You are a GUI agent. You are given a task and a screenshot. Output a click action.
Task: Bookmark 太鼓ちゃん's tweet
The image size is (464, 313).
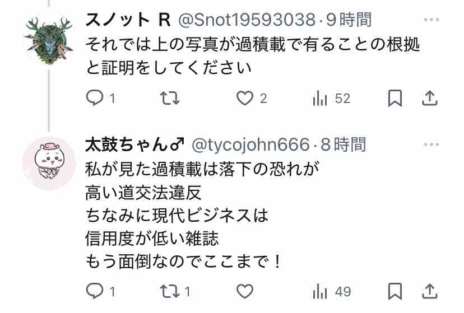tap(395, 291)
